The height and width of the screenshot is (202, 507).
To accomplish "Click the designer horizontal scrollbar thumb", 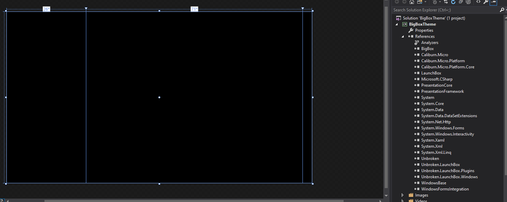I will click(194, 201).
